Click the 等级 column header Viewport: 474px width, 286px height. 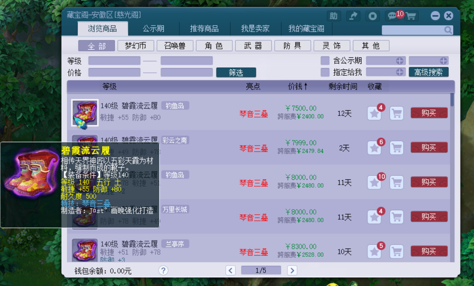click(109, 87)
